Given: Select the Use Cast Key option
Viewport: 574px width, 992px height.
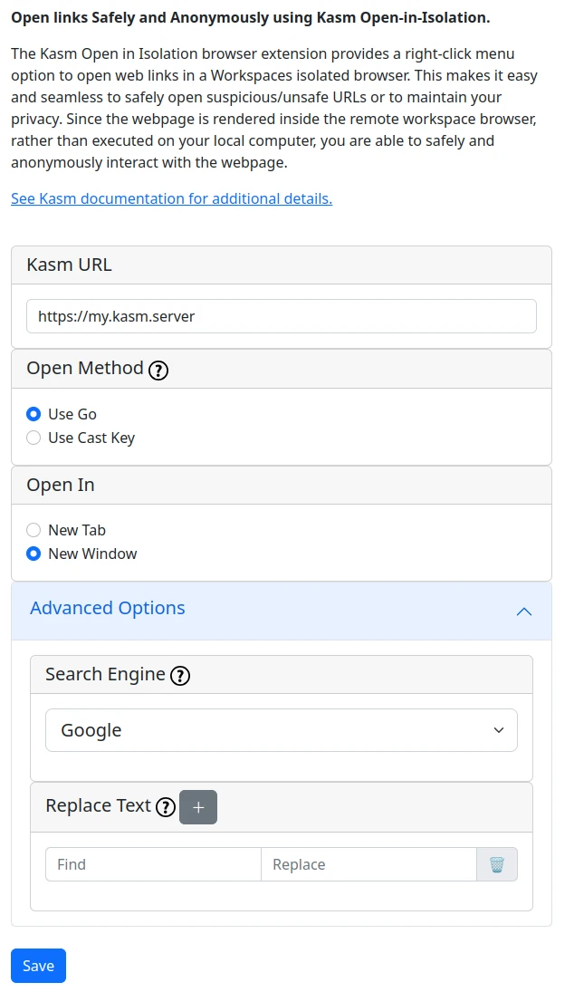Looking at the screenshot, I should [33, 438].
